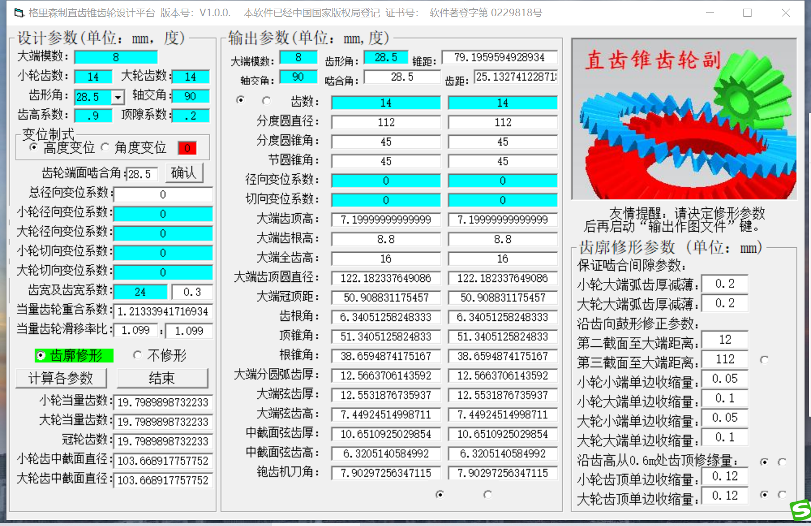Click the 结束 button
The height and width of the screenshot is (526, 811).
click(162, 378)
